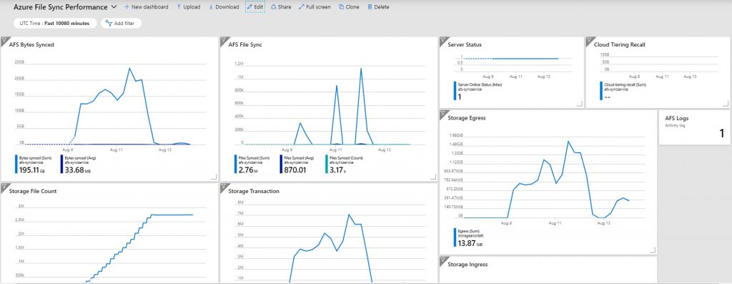Viewport: 732px width, 284px height.
Task: Select the Egress (Sum) legend entry
Action: (470, 238)
